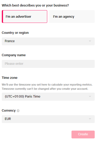Click the "Company name" label
Viewport: 96px width, 141px height.
(14, 55)
